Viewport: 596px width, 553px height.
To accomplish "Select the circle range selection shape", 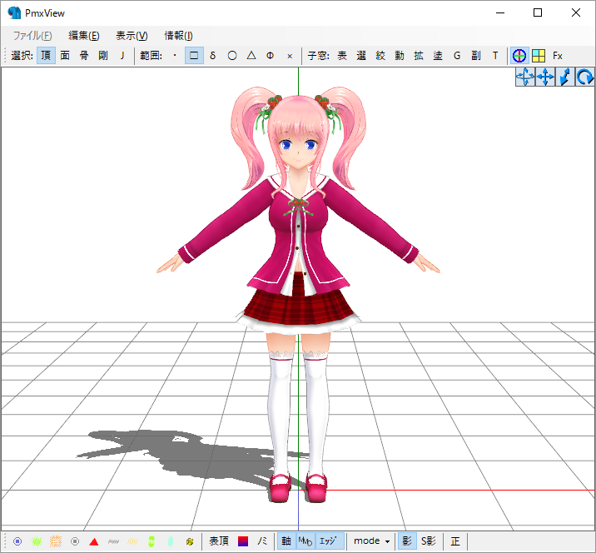I will (232, 56).
